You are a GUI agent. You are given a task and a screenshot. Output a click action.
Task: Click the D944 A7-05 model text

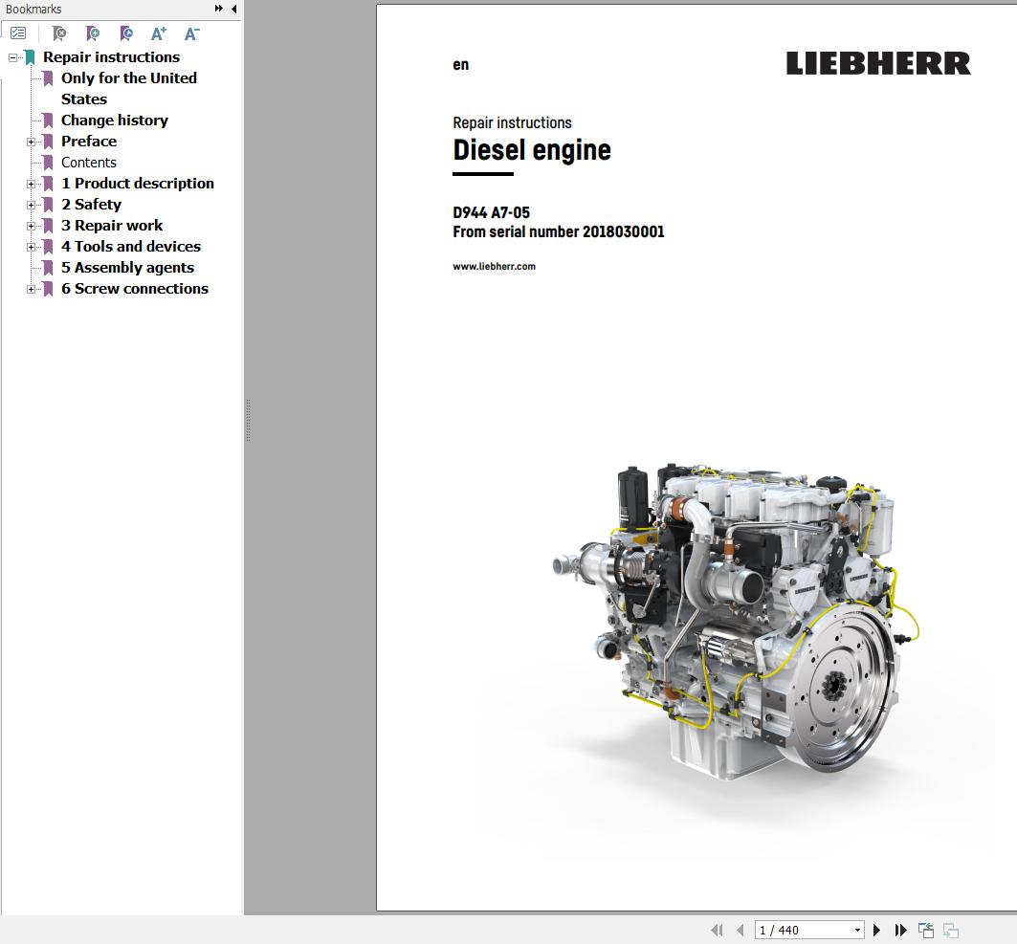click(x=491, y=212)
